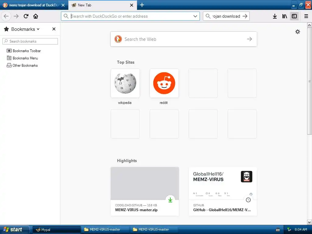
Task: Open the GlobalHell16/MEMZ-VIRUS GitHub highlight card
Action: pos(223,191)
